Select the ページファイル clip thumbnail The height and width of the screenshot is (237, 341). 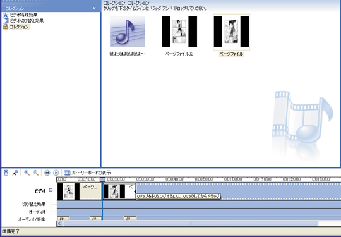[231, 32]
